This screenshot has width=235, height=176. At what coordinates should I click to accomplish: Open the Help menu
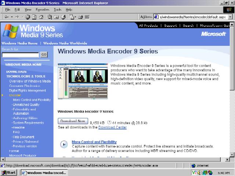pos(69,10)
